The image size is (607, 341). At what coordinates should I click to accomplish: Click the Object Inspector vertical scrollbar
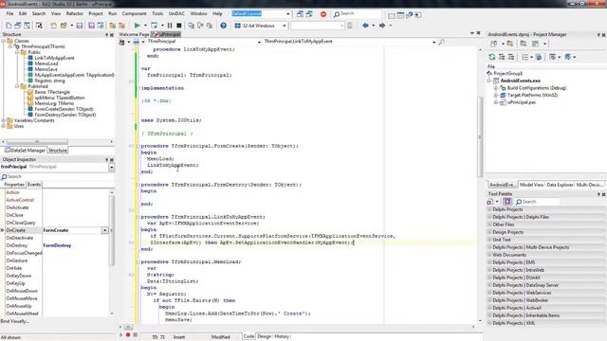coord(112,253)
